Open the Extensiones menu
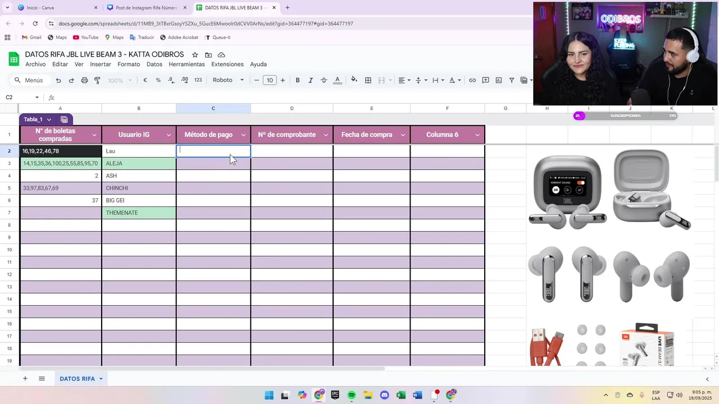 227,64
